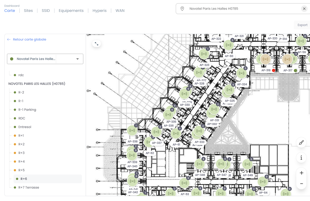
Task: Click the access point icon AP-338
Action: click(x=132, y=130)
